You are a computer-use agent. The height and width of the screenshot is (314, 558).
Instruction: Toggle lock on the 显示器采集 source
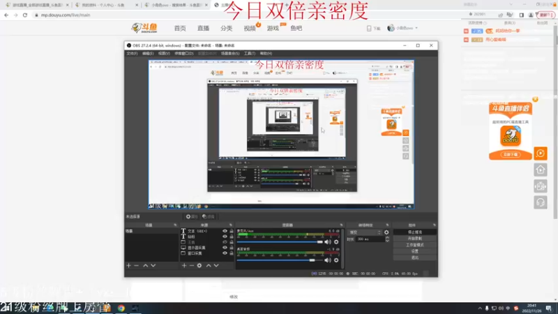pos(232,248)
